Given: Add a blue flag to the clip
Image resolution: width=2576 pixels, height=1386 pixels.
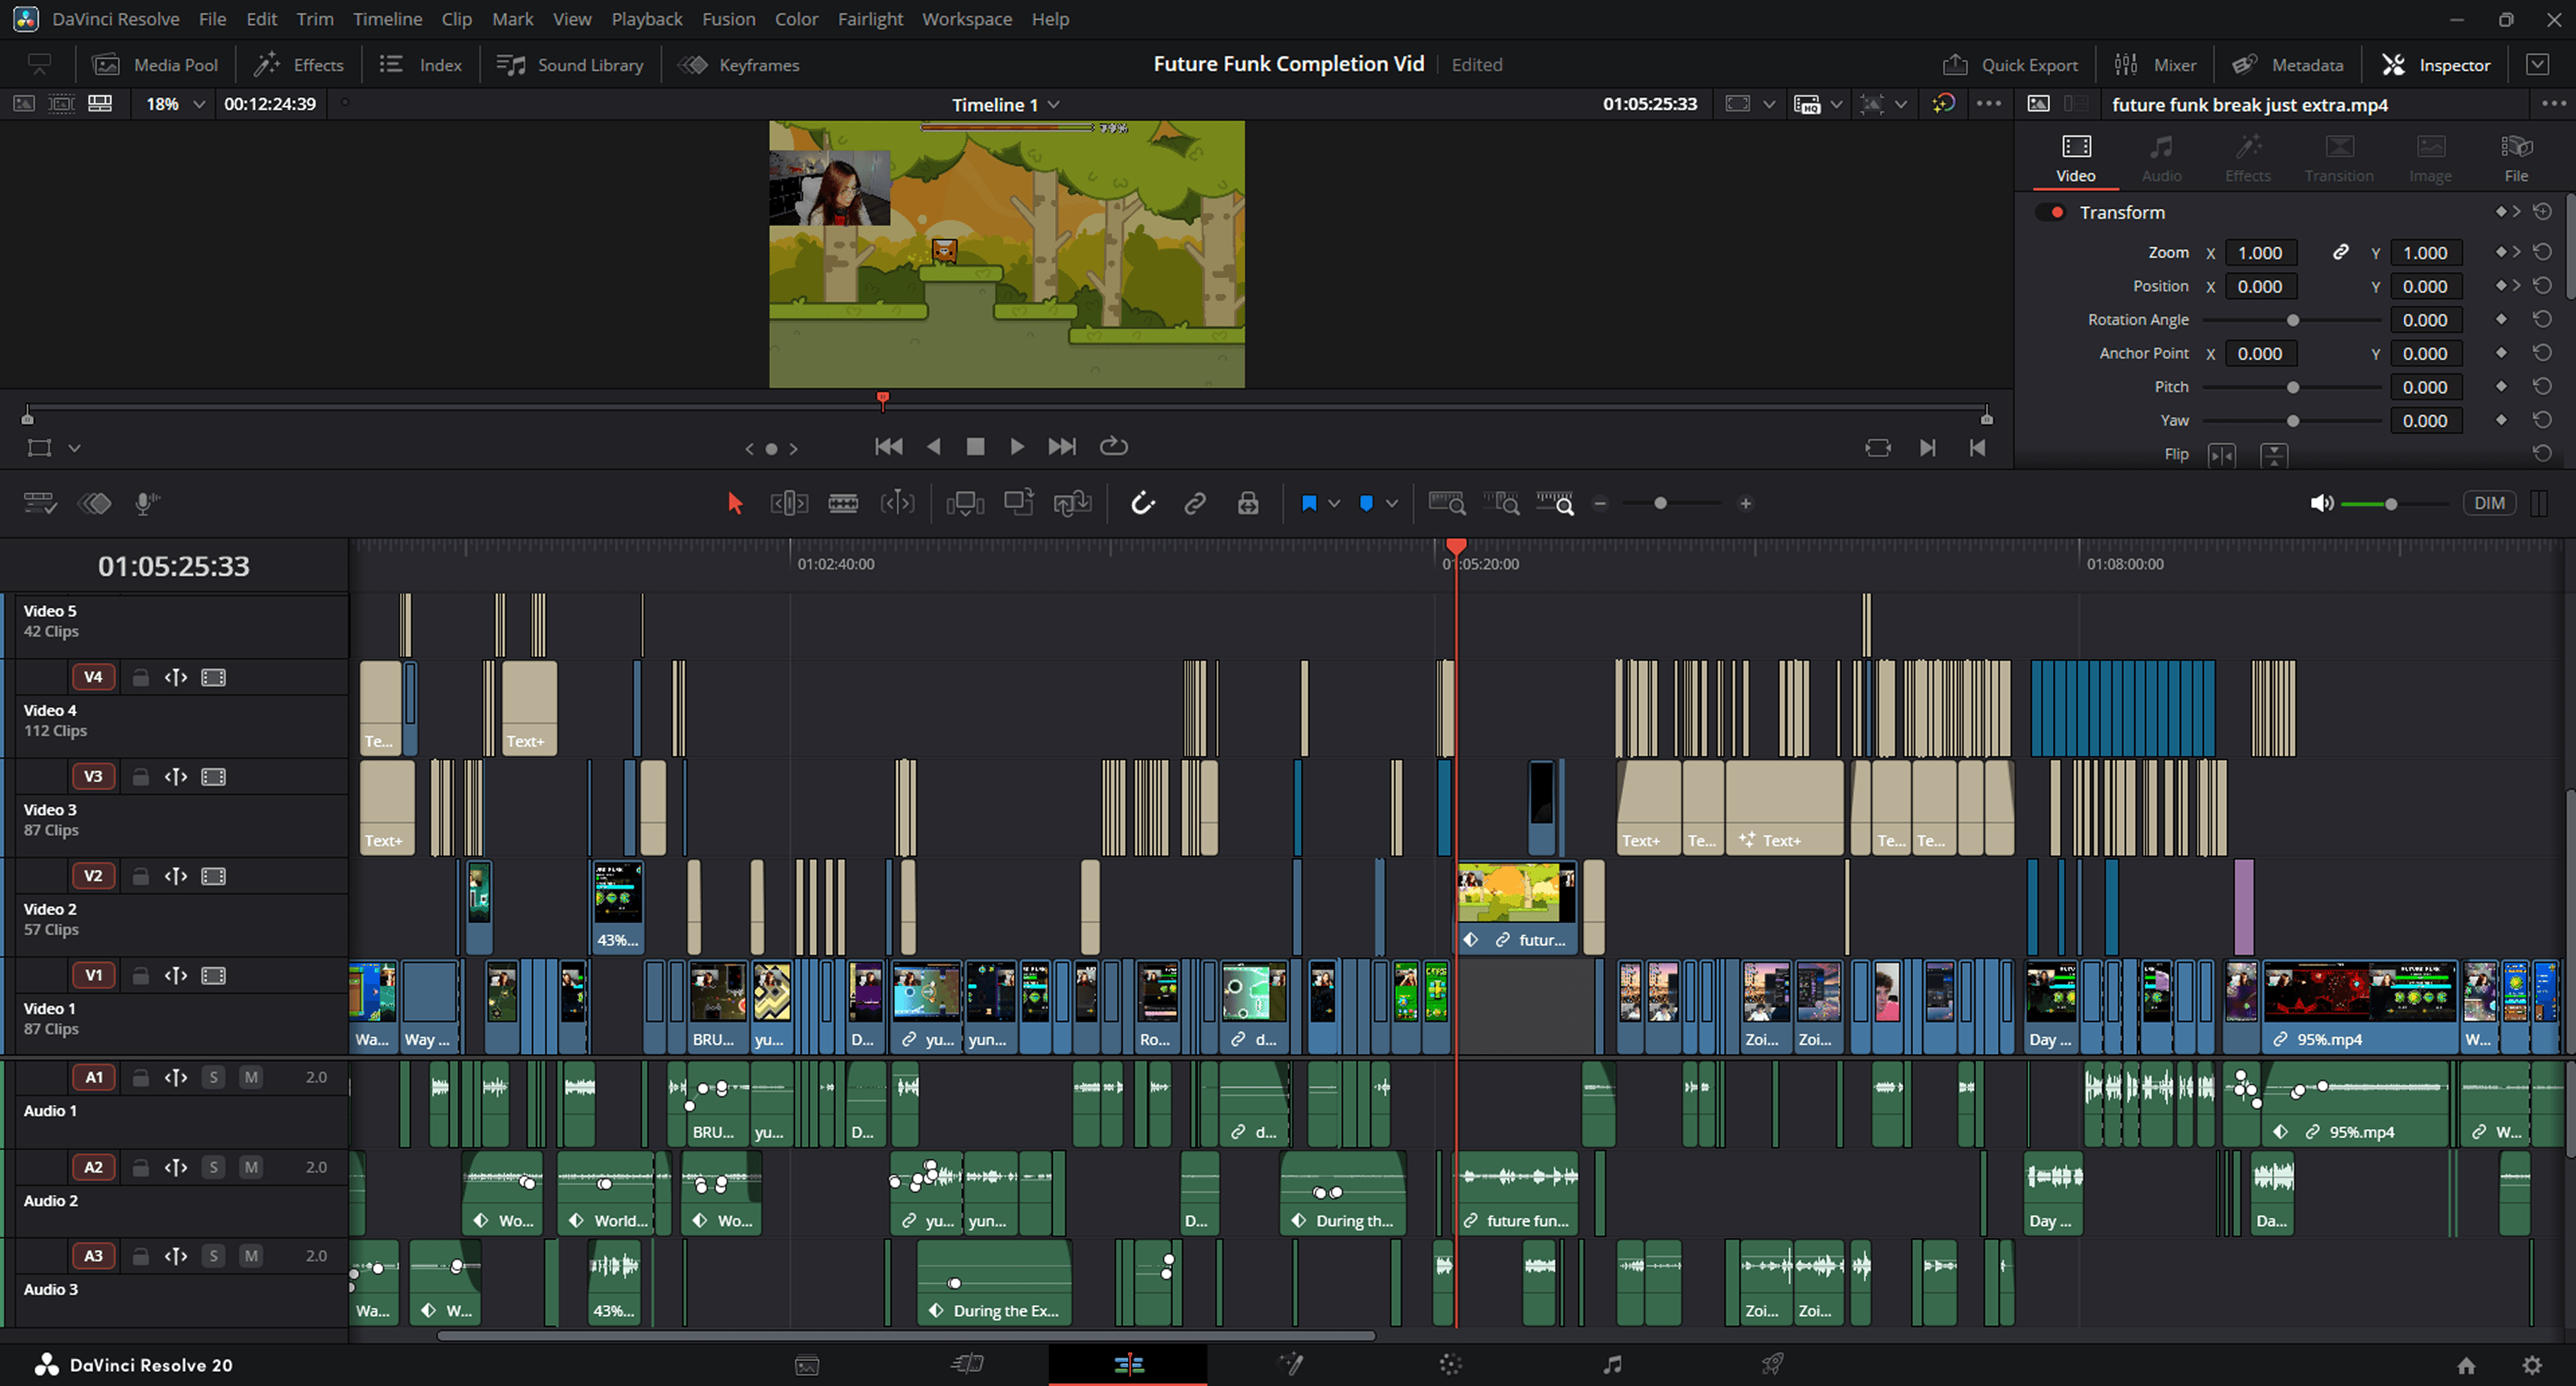Looking at the screenshot, I should (x=1308, y=503).
